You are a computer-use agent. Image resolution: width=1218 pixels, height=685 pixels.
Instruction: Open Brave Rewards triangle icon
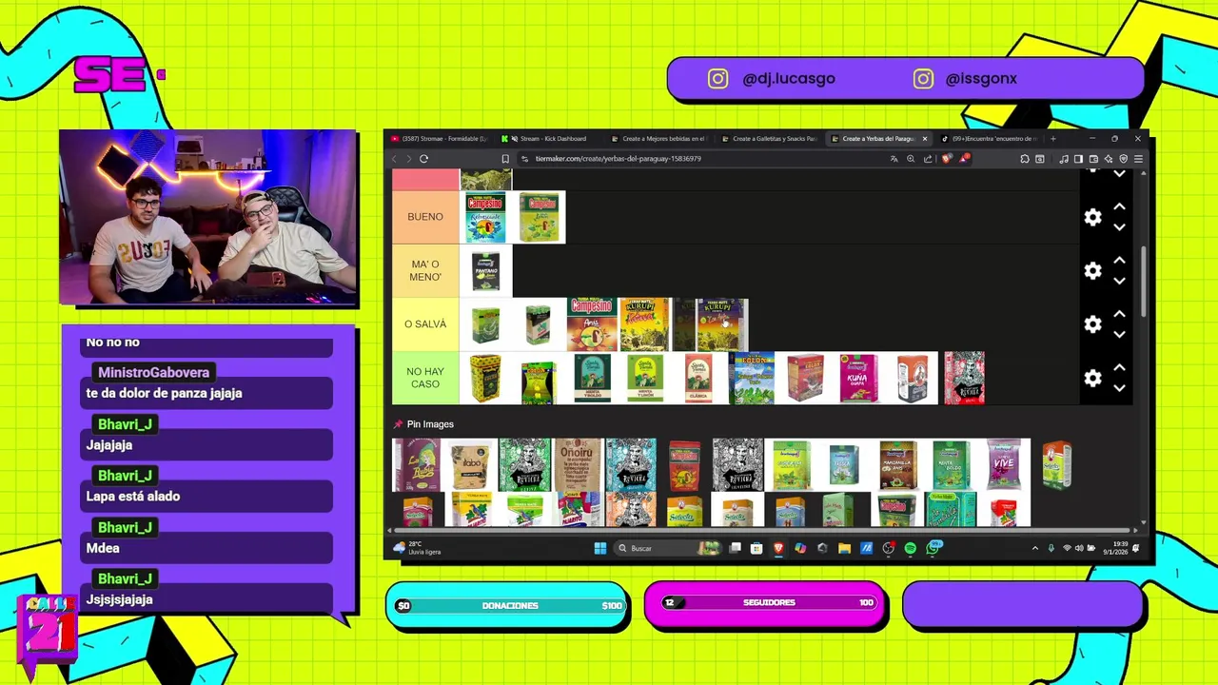(x=965, y=159)
